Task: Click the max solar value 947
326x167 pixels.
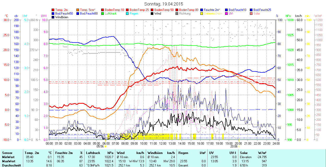Action: (x=264, y=161)
